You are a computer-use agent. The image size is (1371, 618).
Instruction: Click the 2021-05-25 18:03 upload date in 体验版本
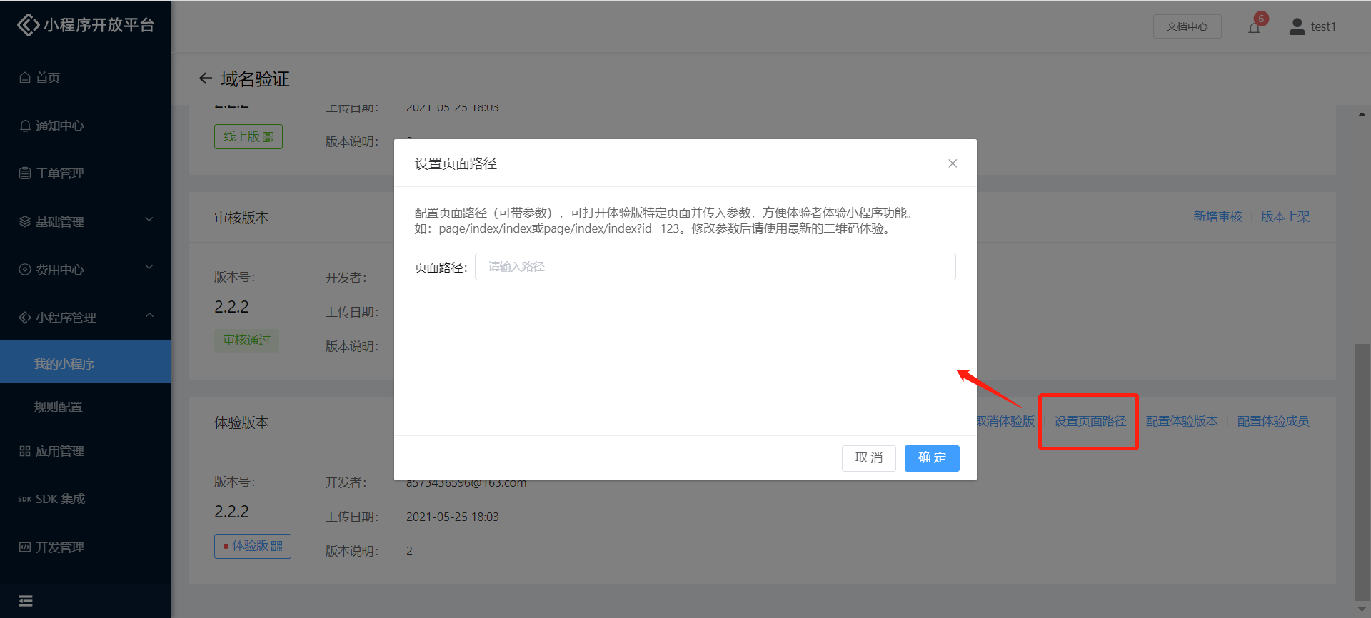(x=453, y=517)
